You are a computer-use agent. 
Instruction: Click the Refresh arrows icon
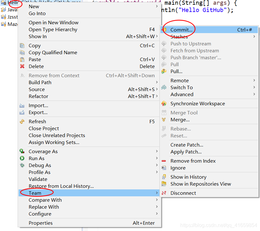(22, 122)
